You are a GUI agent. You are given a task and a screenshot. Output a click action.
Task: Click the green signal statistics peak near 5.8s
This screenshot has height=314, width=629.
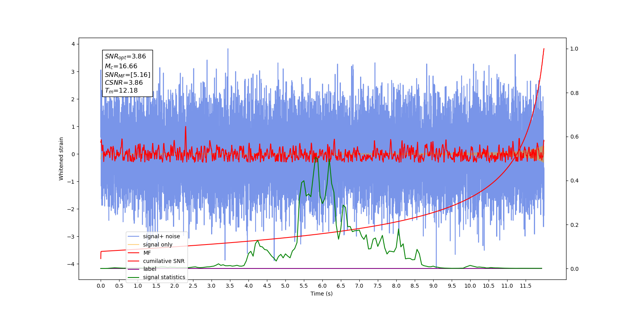pos(317,157)
